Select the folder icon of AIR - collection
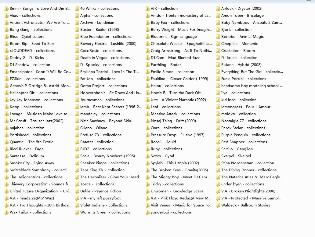This screenshot has height=237, width=315. [147, 9]
